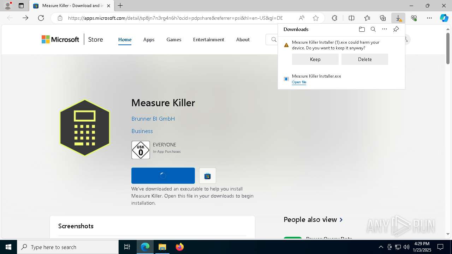452x254 pixels.
Task: Open in Microsoft Store app button
Action: coord(208,176)
